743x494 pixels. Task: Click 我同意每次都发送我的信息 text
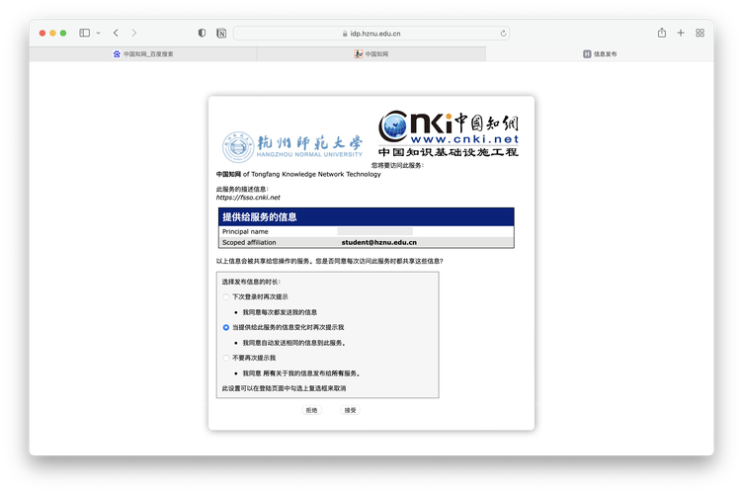(x=280, y=312)
